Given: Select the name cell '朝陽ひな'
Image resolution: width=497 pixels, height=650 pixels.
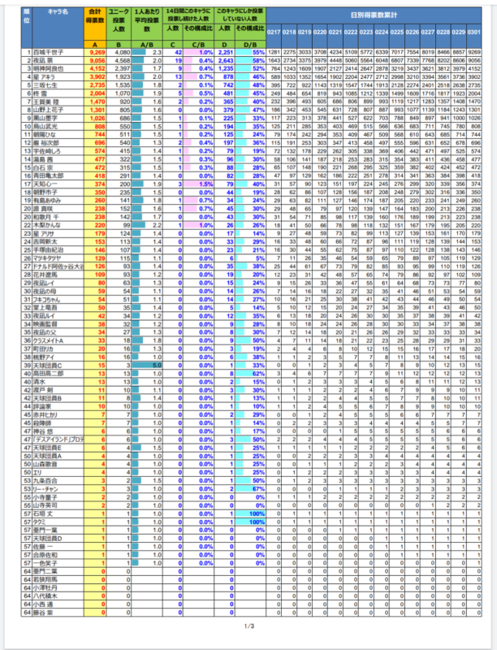Looking at the screenshot, I should 58,135.
